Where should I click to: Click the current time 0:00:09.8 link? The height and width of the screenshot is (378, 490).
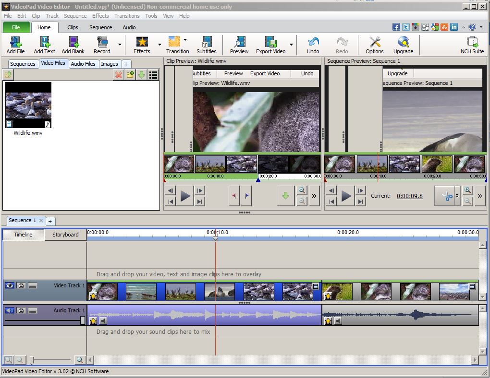click(409, 196)
